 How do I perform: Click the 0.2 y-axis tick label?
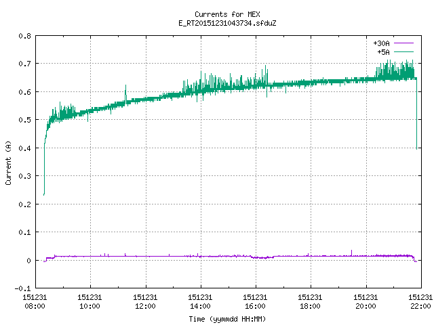24,204
